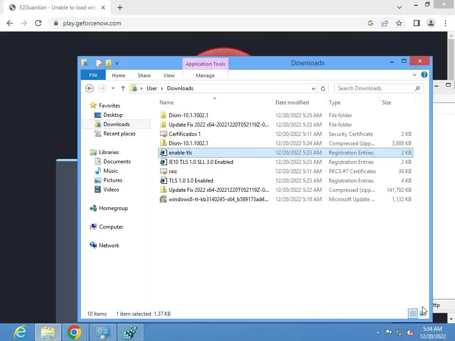Click the muted volume tray icon
Screen dimensions: 455x341
pos(410,333)
